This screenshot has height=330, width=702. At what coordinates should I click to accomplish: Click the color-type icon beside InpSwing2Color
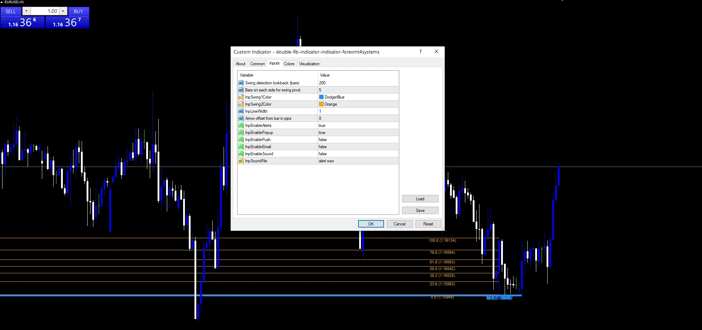click(x=241, y=104)
